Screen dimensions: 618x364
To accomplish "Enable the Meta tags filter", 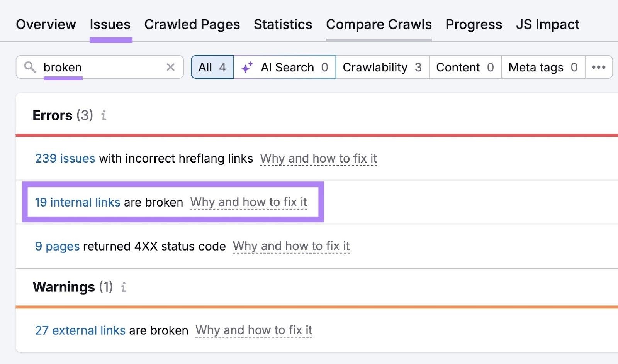I will tap(542, 67).
